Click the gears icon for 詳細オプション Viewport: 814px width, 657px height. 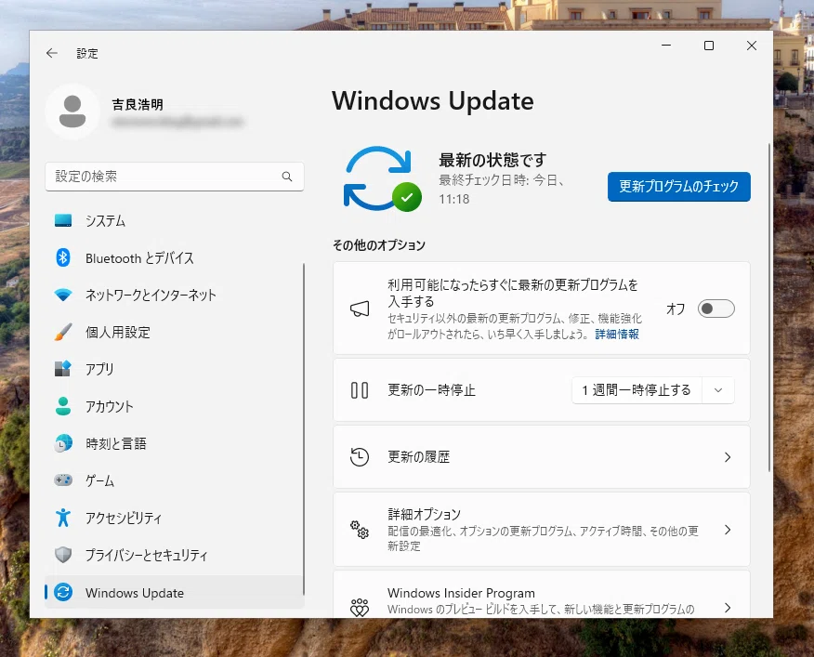click(360, 530)
